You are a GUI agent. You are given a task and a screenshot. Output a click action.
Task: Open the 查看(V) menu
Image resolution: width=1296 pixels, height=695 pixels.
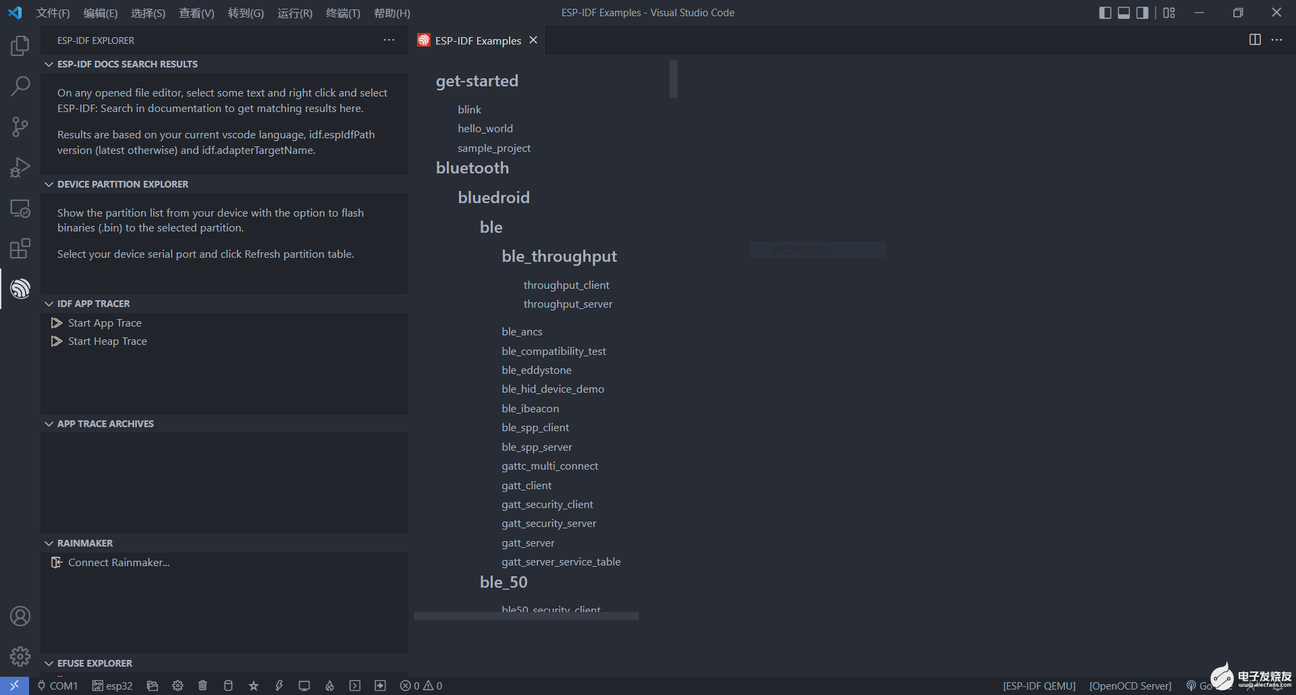point(196,13)
